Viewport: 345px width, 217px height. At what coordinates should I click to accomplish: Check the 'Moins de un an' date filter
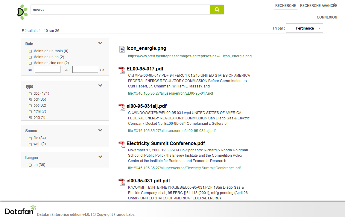pos(30,57)
